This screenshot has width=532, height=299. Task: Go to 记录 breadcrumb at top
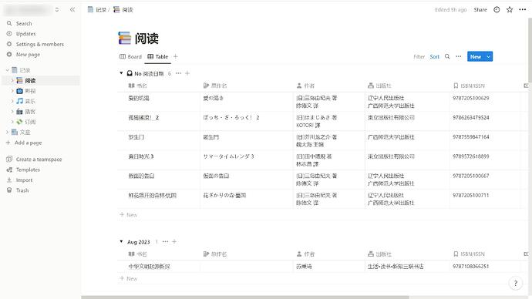(97, 10)
